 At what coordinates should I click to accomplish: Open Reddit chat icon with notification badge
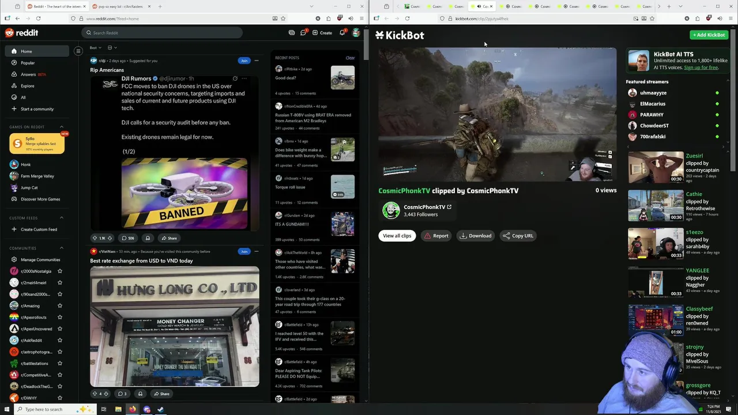pos(303,32)
